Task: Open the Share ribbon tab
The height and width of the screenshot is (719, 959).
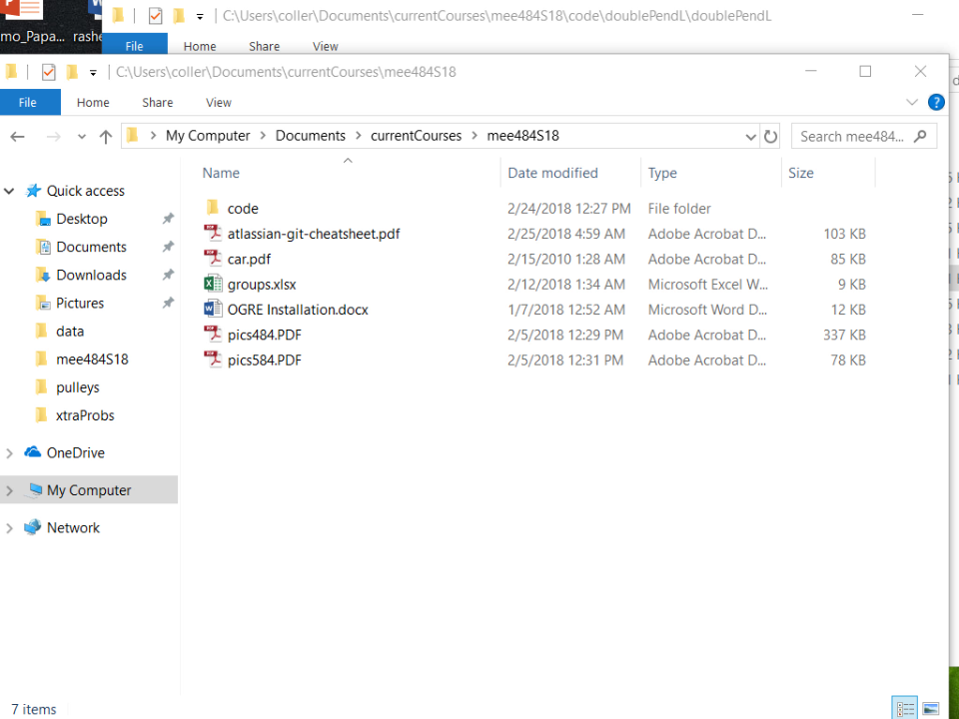Action: point(158,102)
